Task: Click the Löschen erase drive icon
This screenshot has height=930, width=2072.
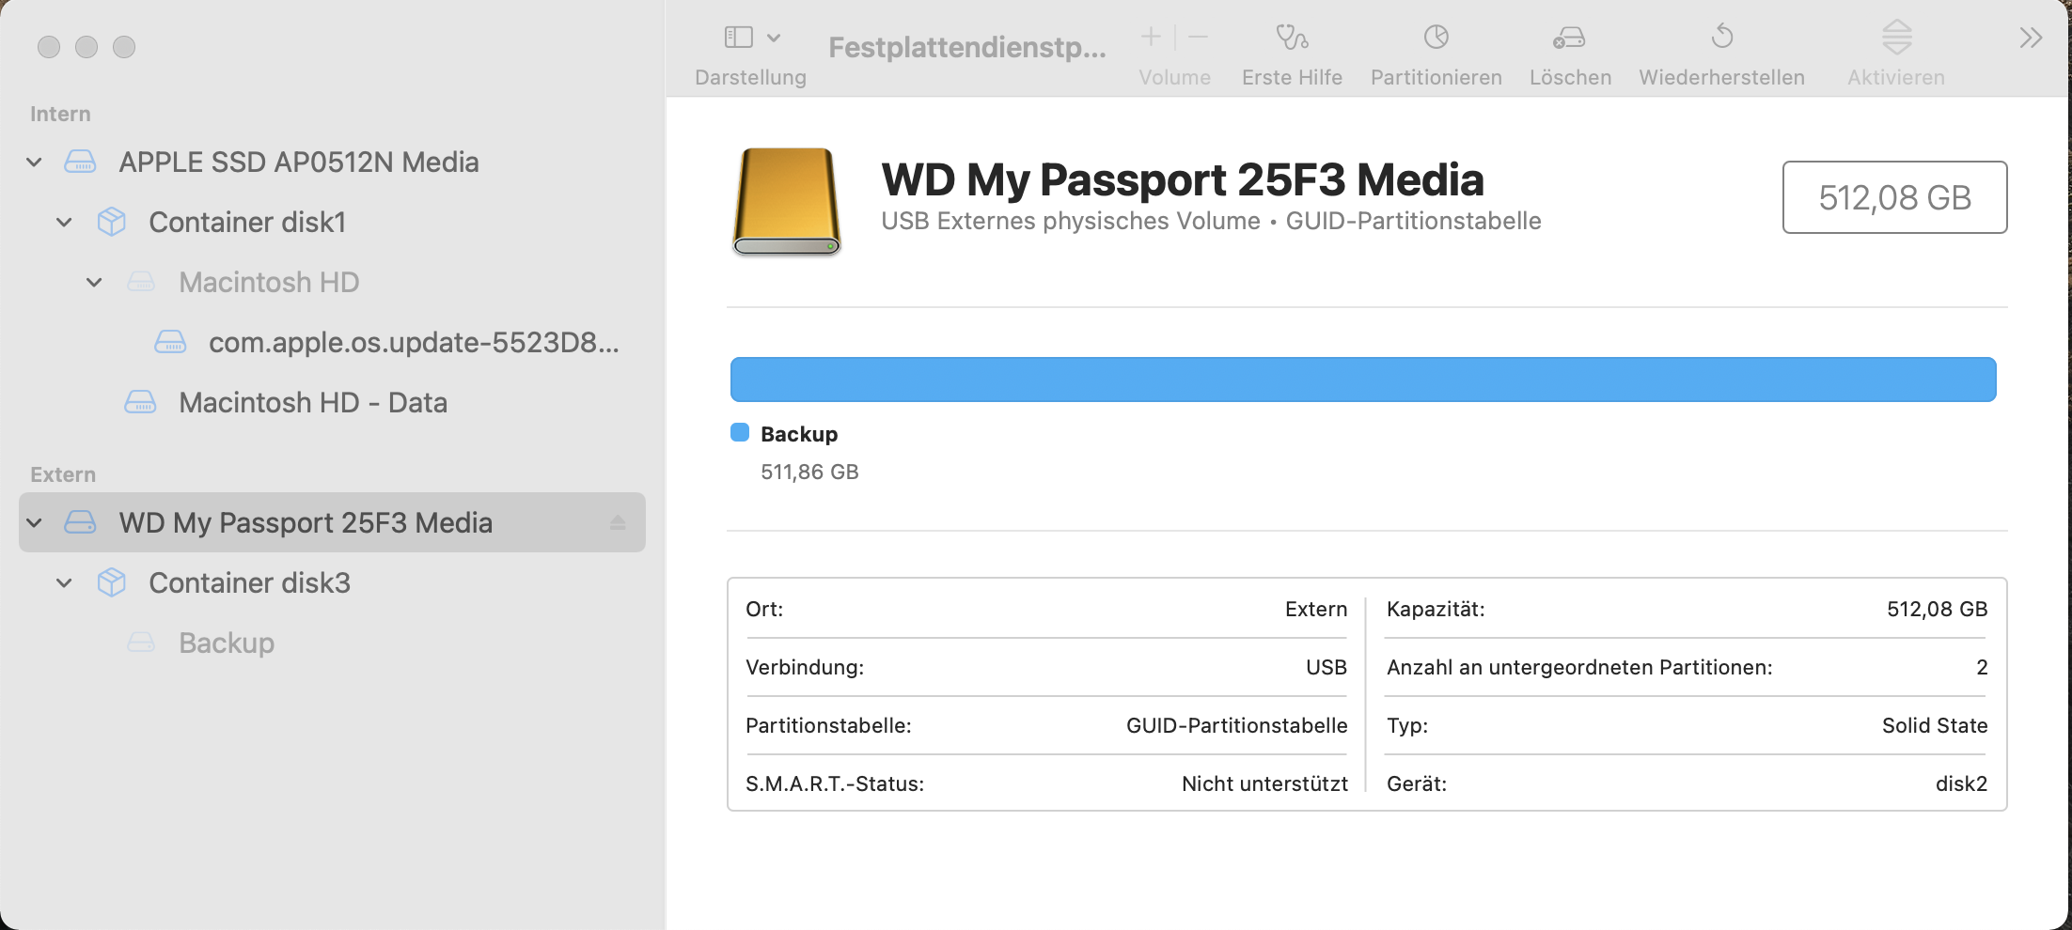Action: (1569, 38)
